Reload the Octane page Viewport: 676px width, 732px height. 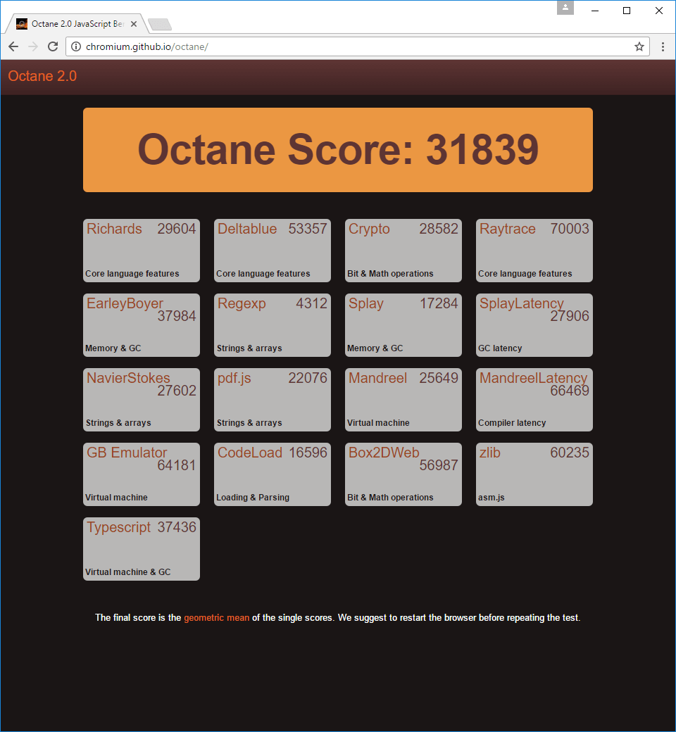[x=53, y=46]
